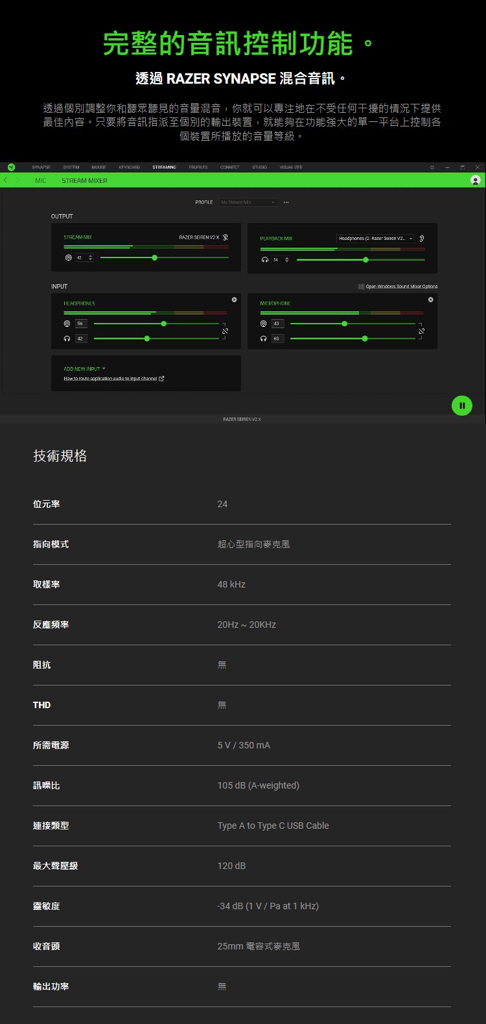486x1024 pixels.
Task: Remove the Headphones input channel
Action: (234, 300)
